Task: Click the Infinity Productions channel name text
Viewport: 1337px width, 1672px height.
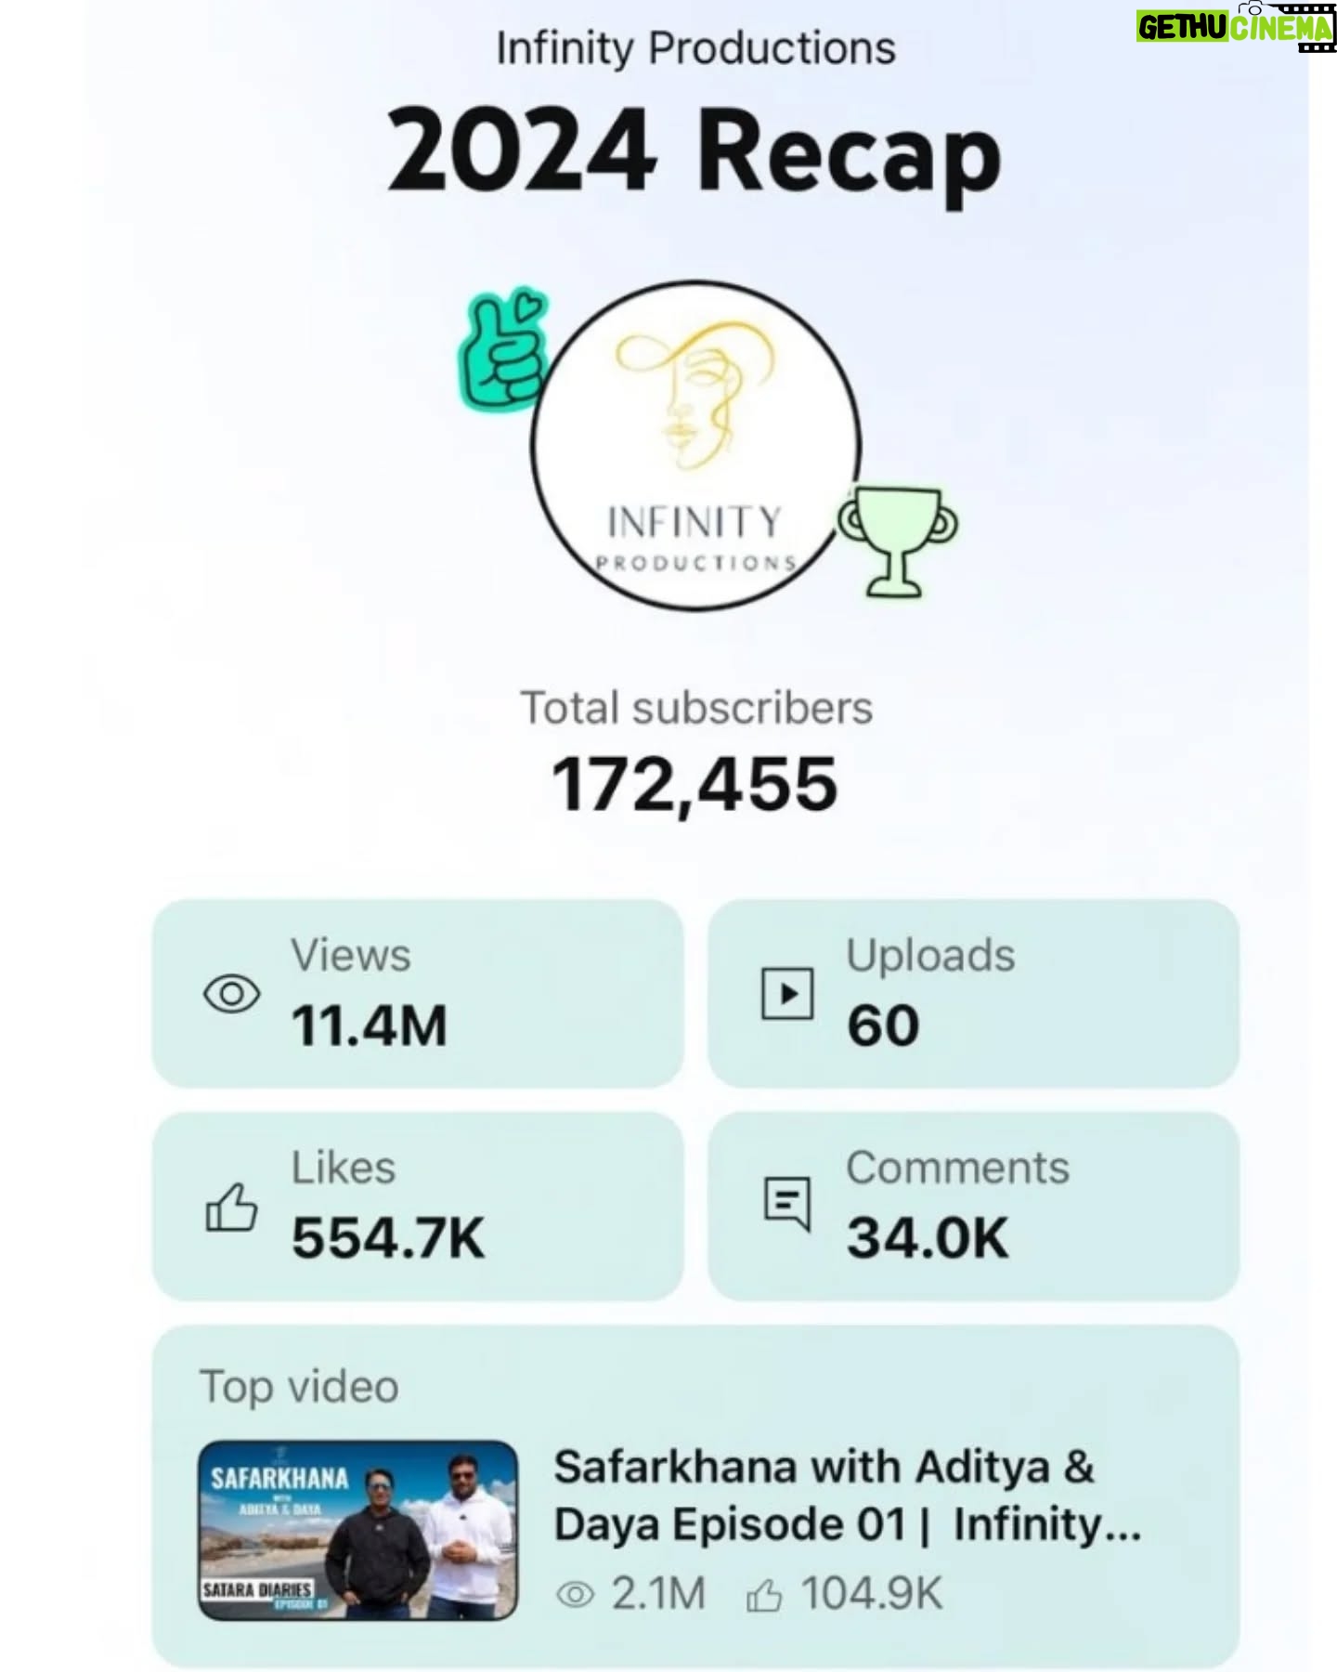Action: [x=696, y=48]
